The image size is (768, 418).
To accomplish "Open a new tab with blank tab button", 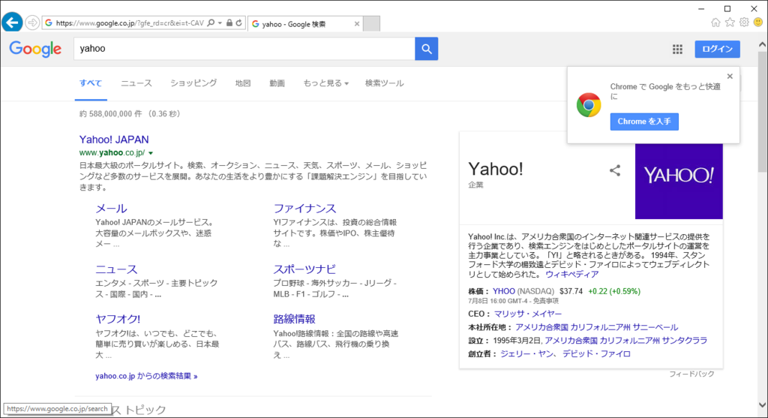I will pyautogui.click(x=372, y=23).
